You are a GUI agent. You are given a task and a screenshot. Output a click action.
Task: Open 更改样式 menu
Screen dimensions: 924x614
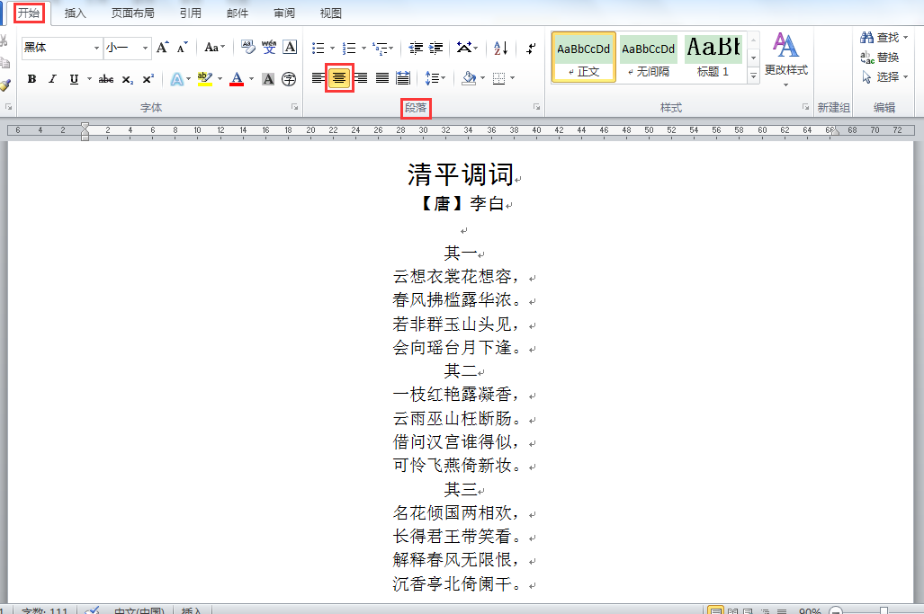pyautogui.click(x=786, y=59)
